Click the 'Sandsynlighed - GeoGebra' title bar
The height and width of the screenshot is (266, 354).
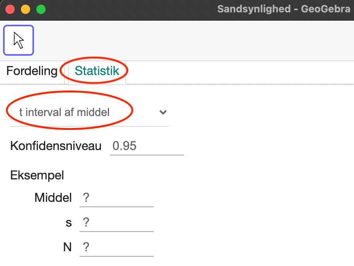point(284,9)
